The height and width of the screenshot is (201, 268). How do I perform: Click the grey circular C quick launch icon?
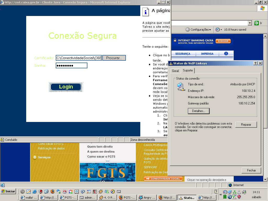[23, 192]
